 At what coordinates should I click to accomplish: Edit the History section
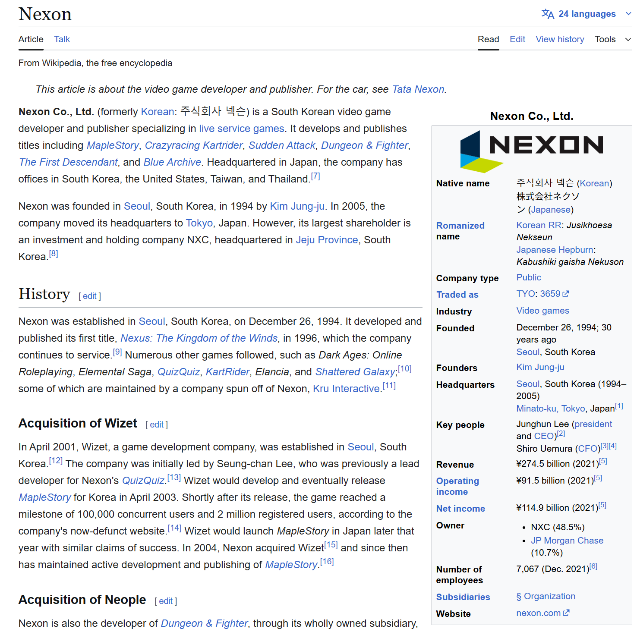point(90,296)
